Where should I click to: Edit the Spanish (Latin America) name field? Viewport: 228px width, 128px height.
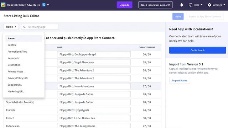pos(94,102)
